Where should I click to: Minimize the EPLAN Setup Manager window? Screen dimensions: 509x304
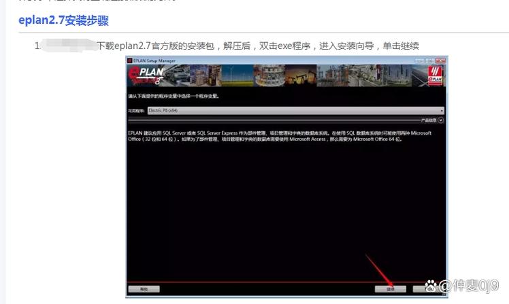coord(419,61)
